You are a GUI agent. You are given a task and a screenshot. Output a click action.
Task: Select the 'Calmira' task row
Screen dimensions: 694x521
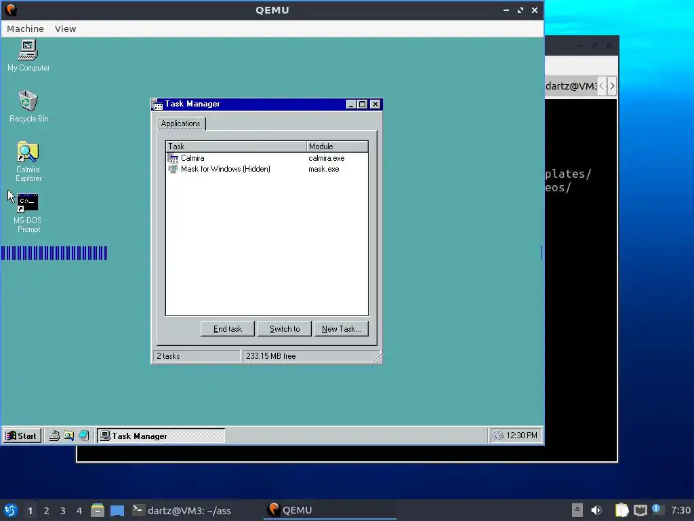click(267, 158)
